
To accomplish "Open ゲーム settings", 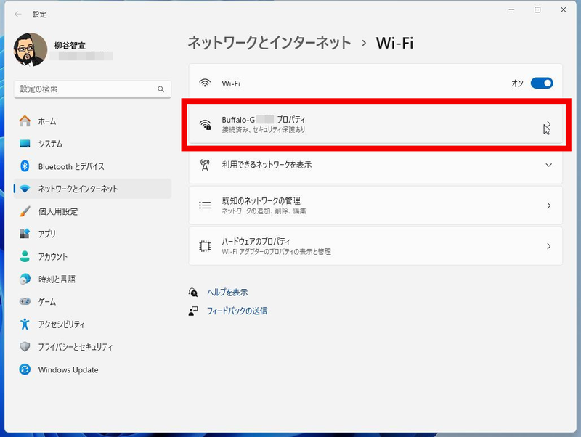I will tap(92, 302).
